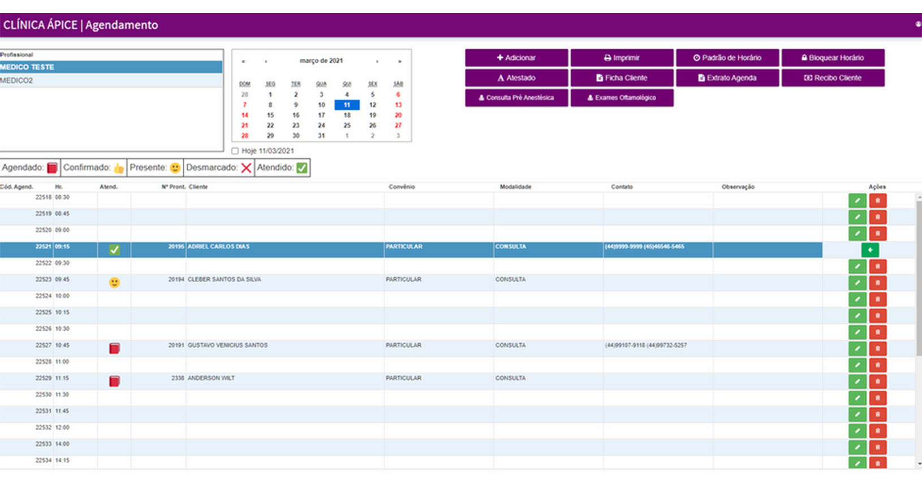Viewport: 922px width, 486px height.
Task: Delete the 09:45 Cleber Santos appointment
Action: (x=877, y=283)
